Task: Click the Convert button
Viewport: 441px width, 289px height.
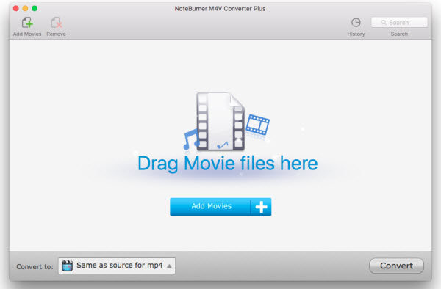Action: tap(396, 266)
